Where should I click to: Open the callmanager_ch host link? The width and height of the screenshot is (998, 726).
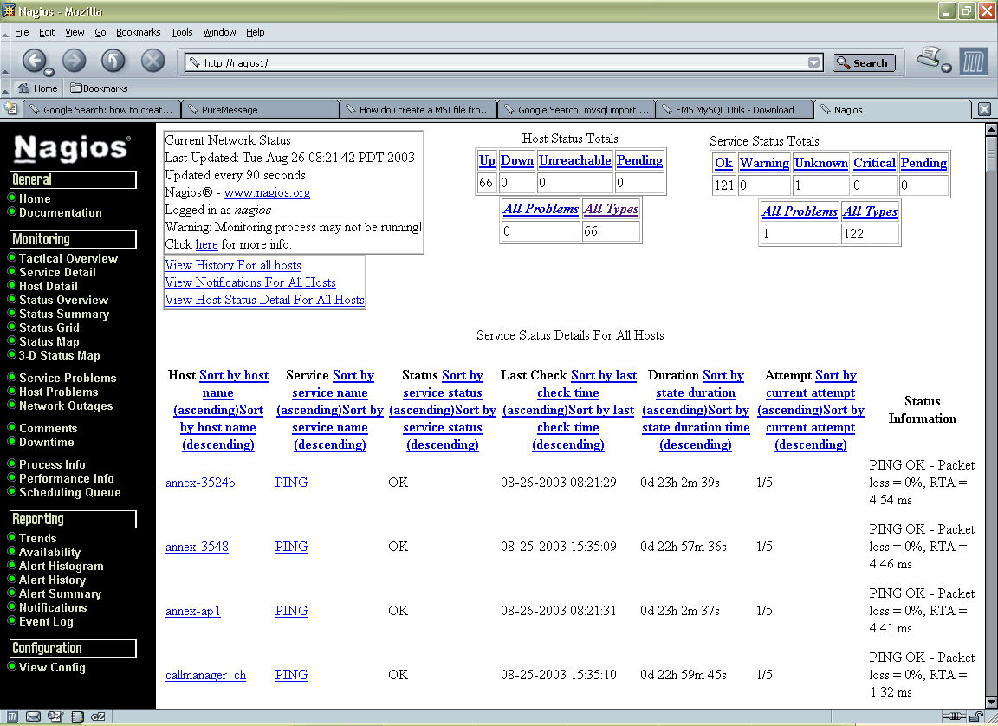[205, 675]
